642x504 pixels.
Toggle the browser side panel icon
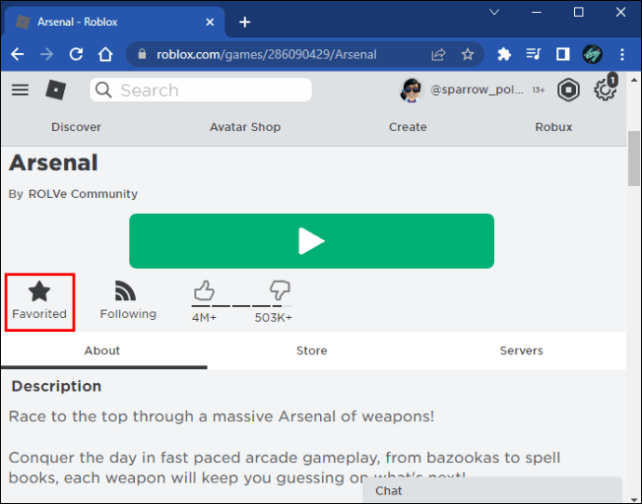(x=563, y=54)
